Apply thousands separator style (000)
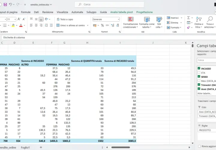The image size is (216, 150). [x=107, y=25]
